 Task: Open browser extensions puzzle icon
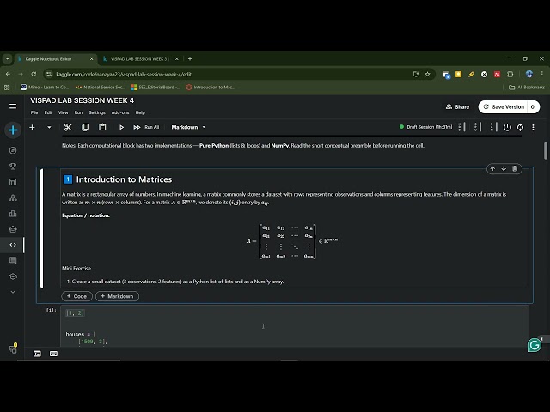click(510, 75)
